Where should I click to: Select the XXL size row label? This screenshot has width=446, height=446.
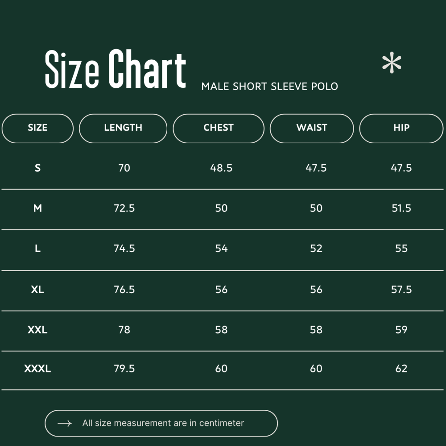coord(37,330)
